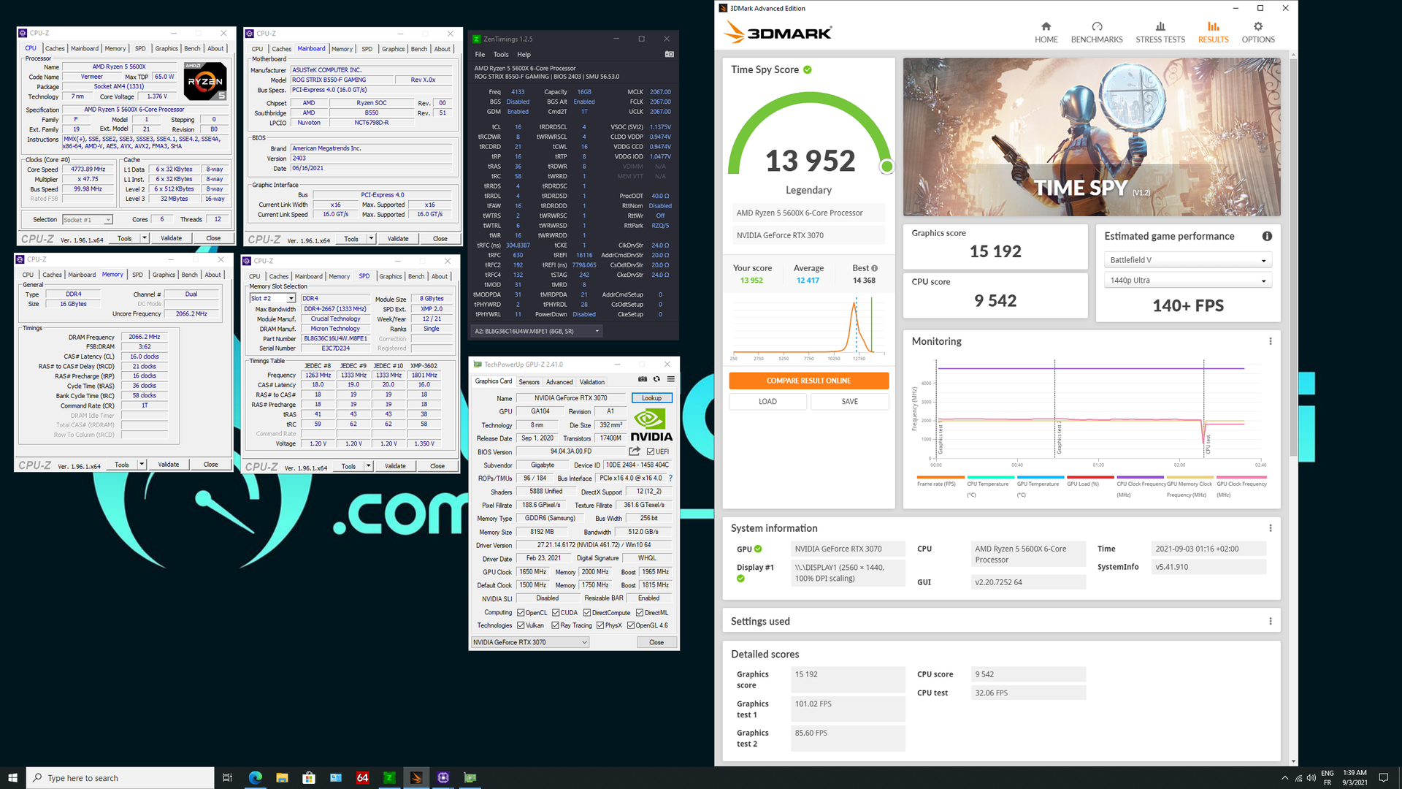The width and height of the screenshot is (1402, 789).
Task: Open the ZenTimings memory module dropdown
Action: [537, 331]
